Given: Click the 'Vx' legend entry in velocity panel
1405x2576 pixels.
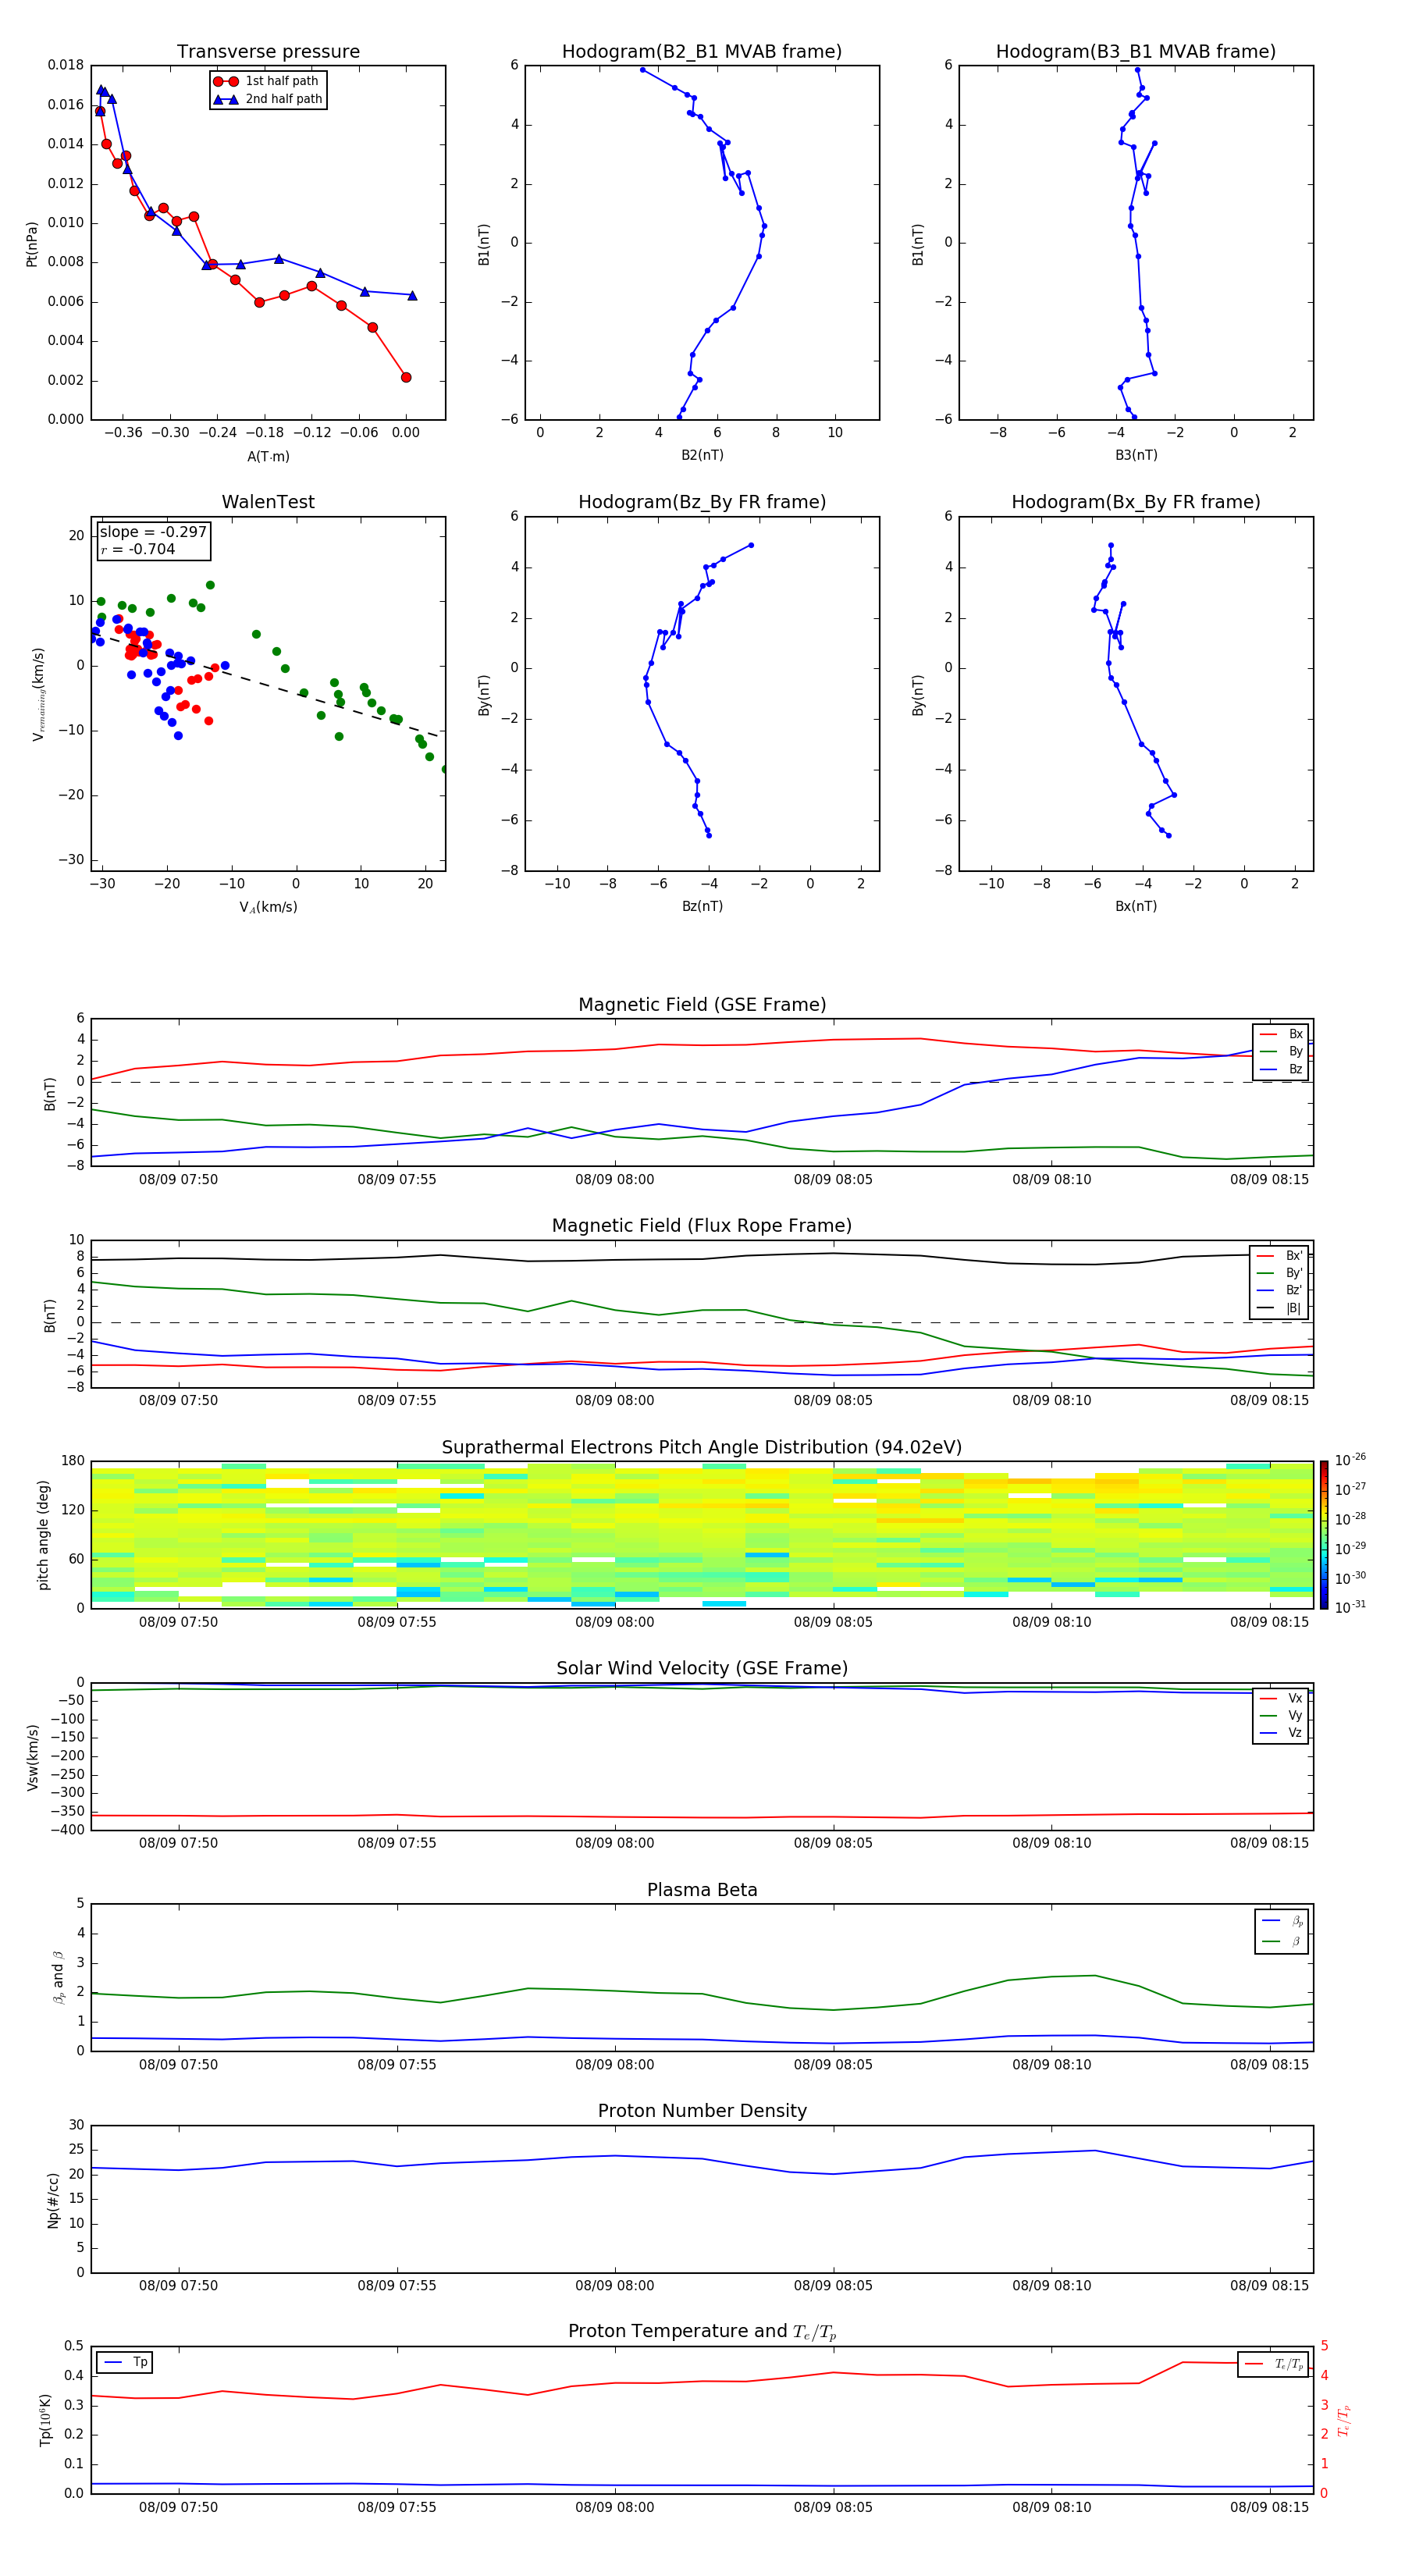Looking at the screenshot, I should coord(1281,1698).
